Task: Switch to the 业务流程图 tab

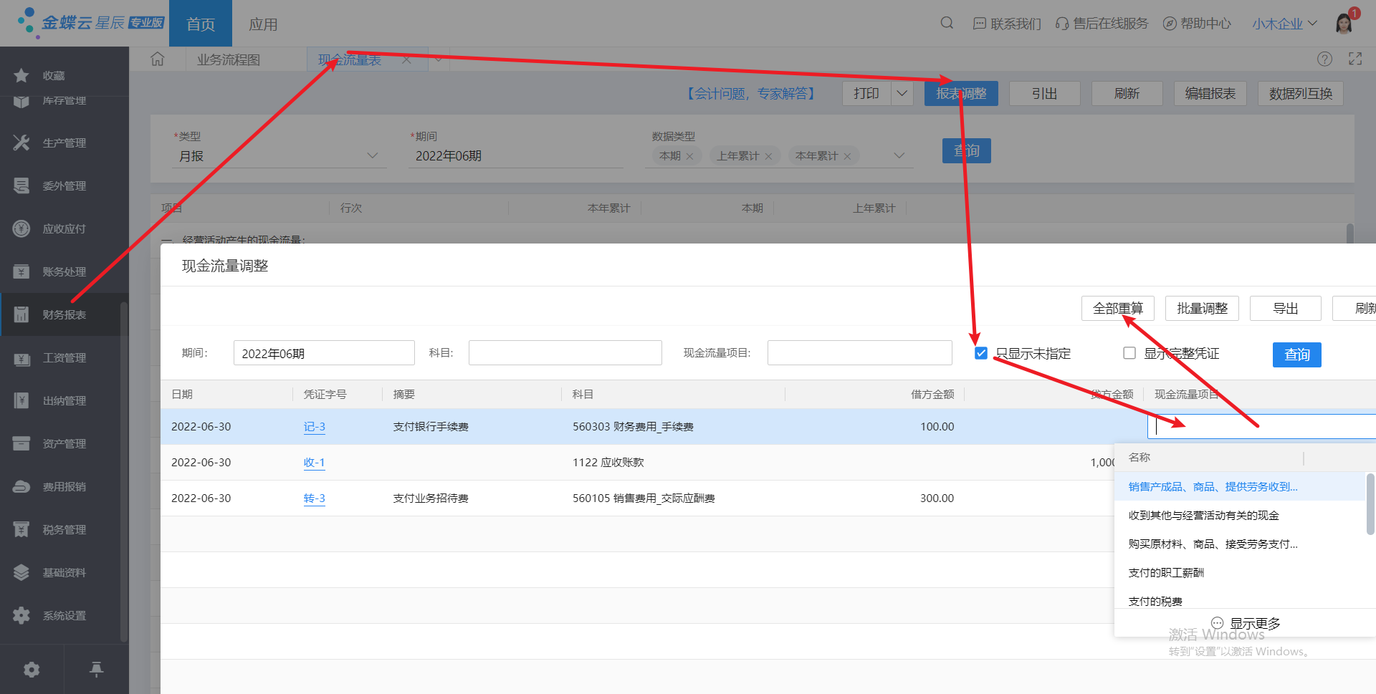Action: (x=229, y=59)
